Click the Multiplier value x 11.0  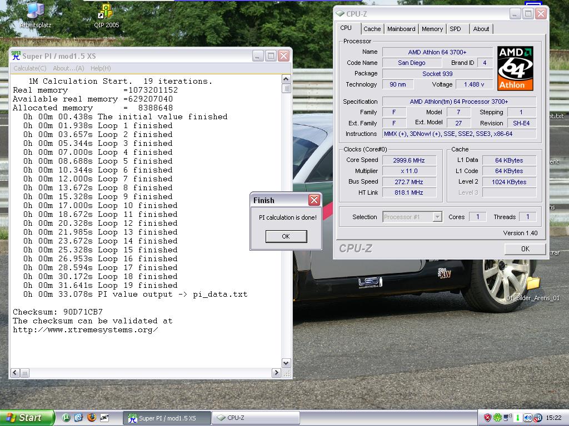point(409,171)
